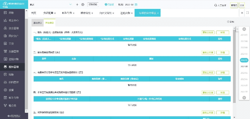Click 复制上年度 in section 四 投资信息
The image size is (250, 119).
click(208, 93)
